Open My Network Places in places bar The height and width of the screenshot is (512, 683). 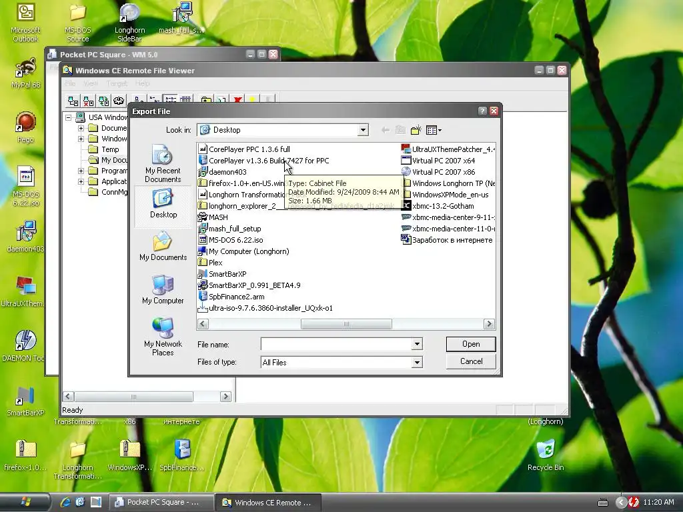click(163, 337)
